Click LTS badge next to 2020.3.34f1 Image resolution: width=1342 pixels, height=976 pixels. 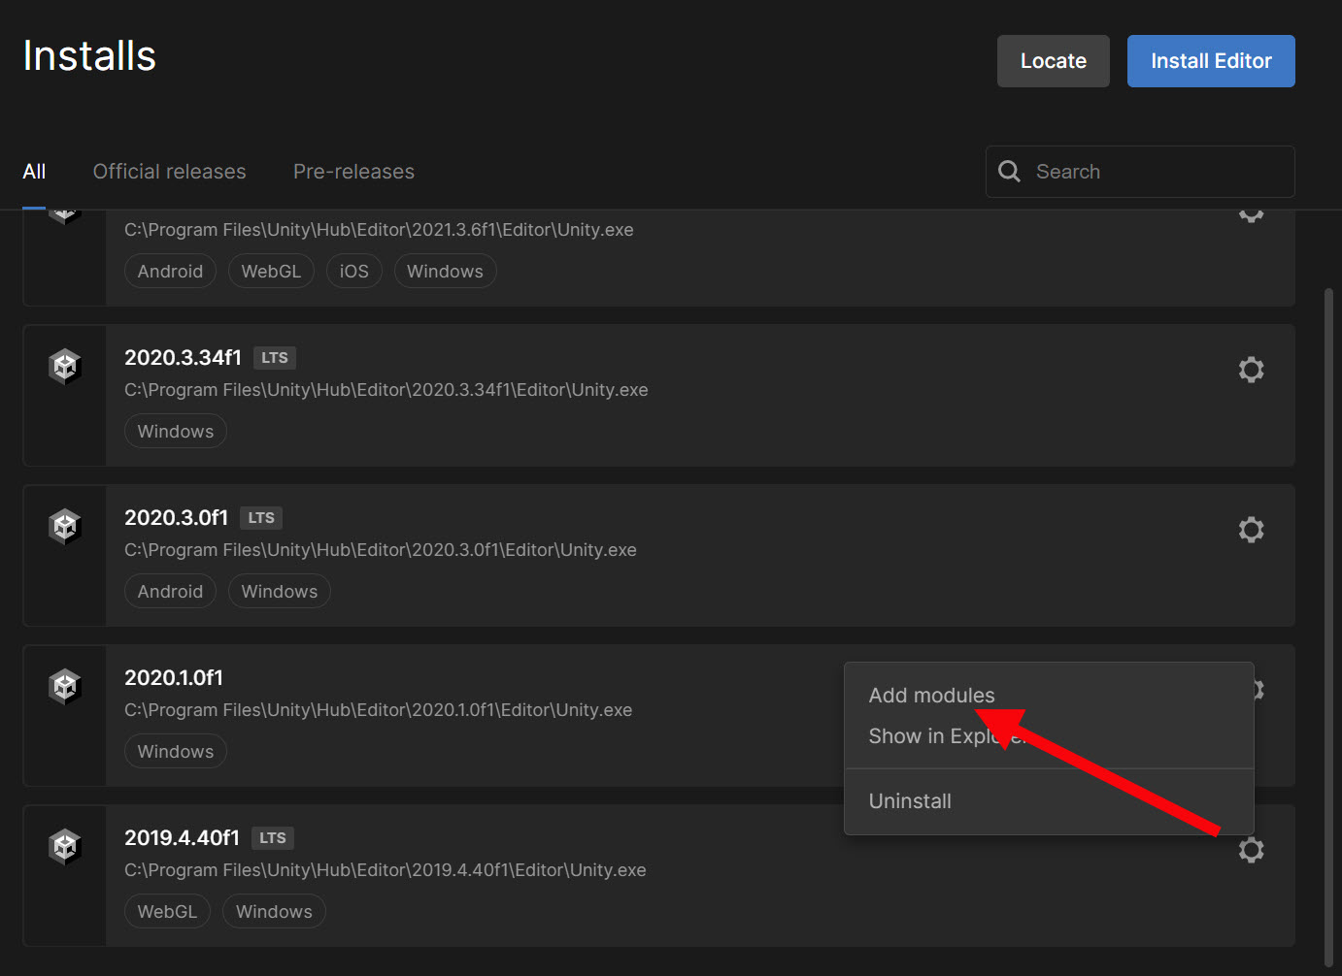(x=275, y=358)
